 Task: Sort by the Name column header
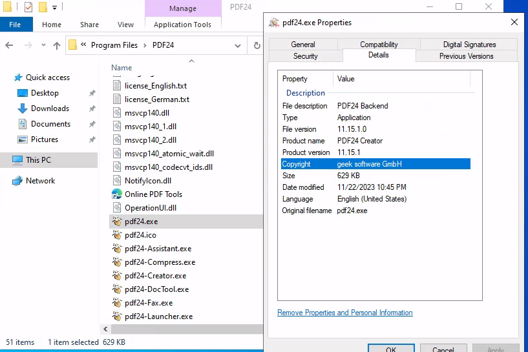point(121,68)
